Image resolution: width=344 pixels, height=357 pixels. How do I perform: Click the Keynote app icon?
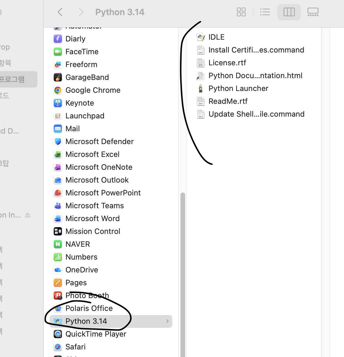point(58,103)
